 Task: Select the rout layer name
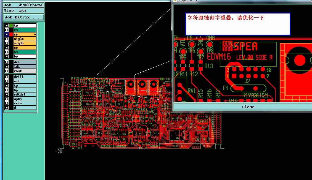click(x=25, y=71)
